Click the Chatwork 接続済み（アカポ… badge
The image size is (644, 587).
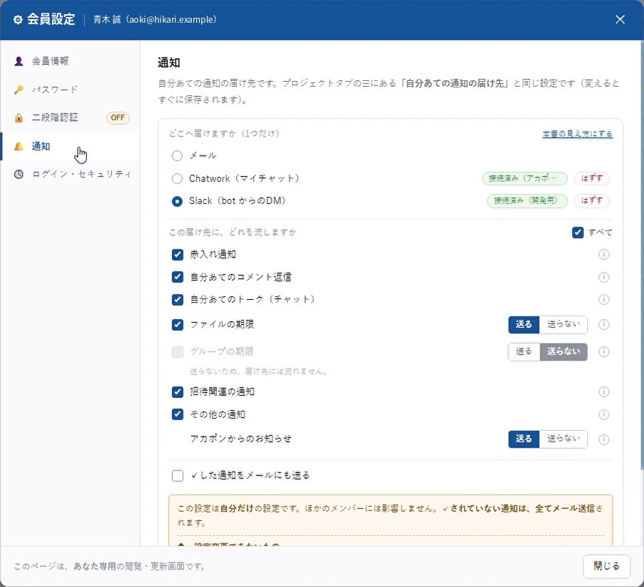525,178
